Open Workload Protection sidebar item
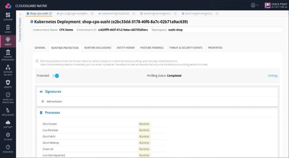 click(8, 98)
